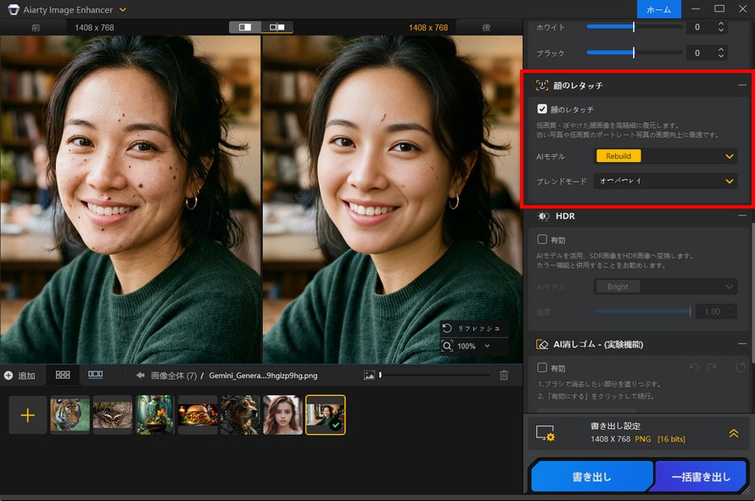Open the ブレンドモード オーバーレイ dropdown
Screen dimensions: 755x501
pyautogui.click(x=666, y=181)
